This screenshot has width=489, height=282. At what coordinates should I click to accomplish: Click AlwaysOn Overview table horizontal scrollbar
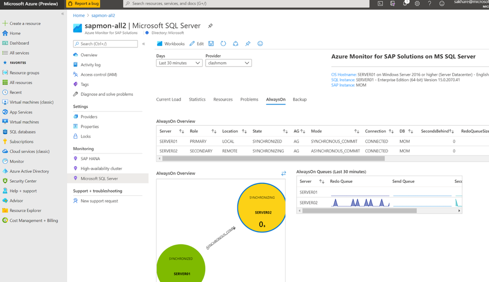click(274, 158)
